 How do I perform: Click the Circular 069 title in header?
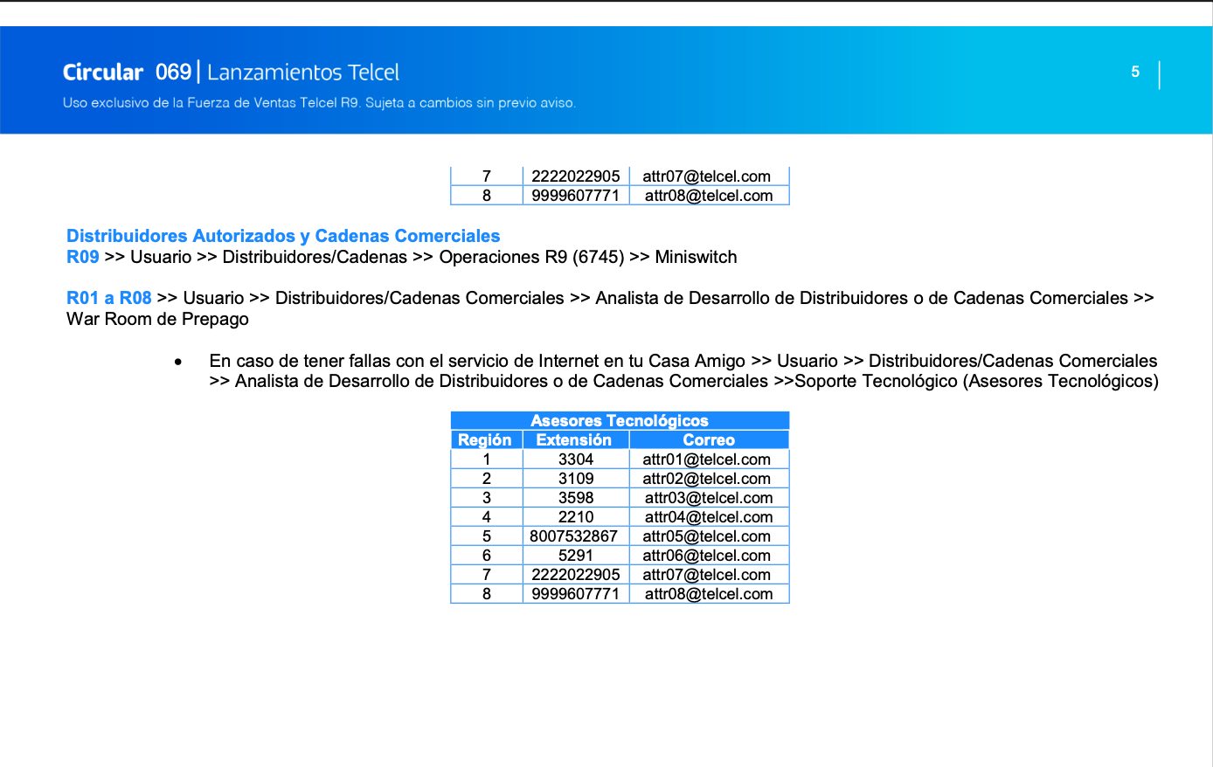click(x=127, y=73)
